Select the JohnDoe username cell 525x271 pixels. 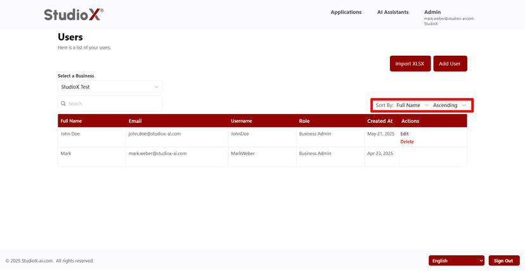(262, 137)
